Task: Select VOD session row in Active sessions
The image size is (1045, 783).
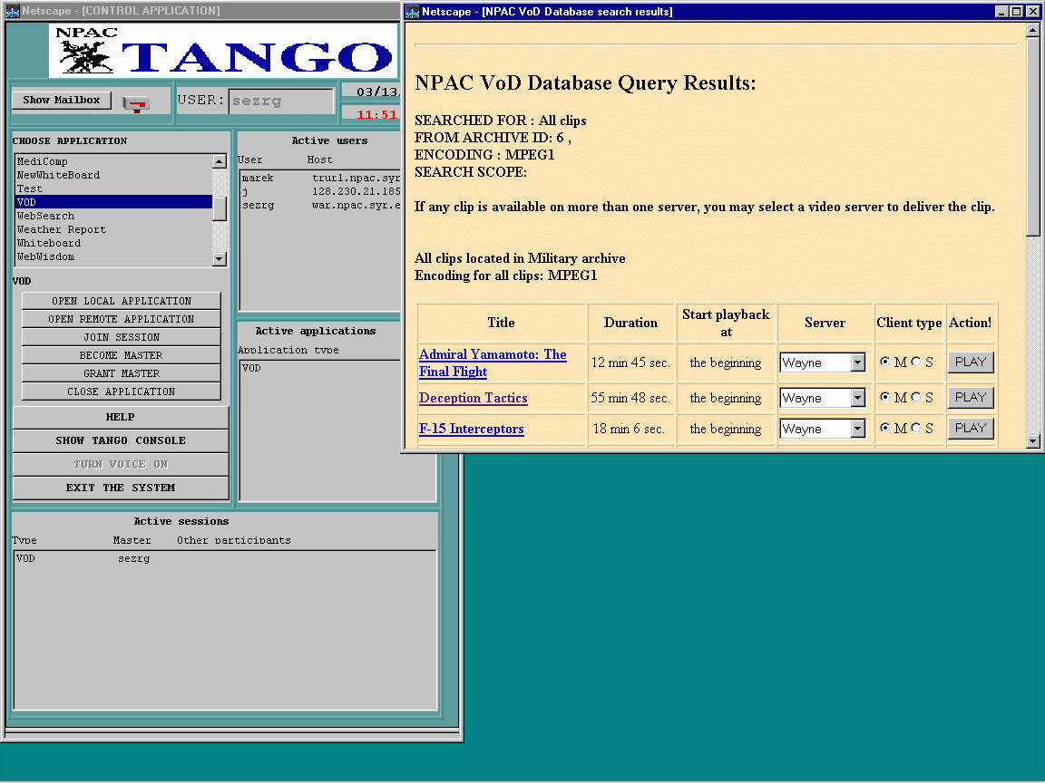Action: click(x=225, y=558)
